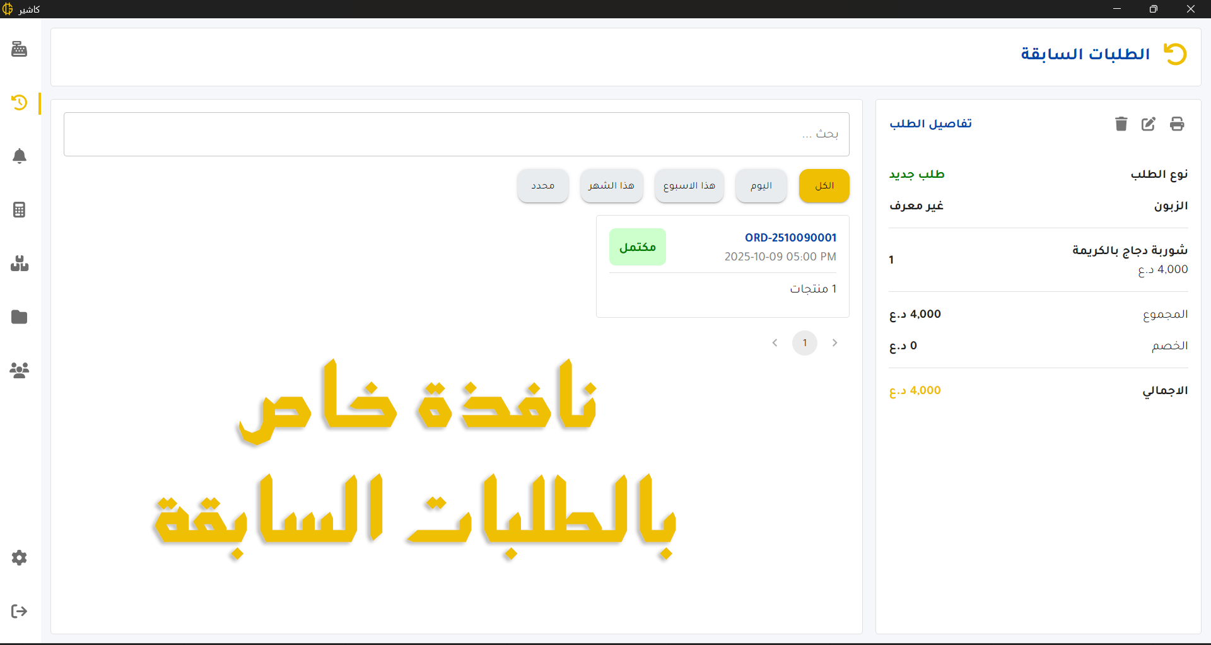Select the الكل filter tab
This screenshot has width=1211, height=645.
(x=824, y=185)
